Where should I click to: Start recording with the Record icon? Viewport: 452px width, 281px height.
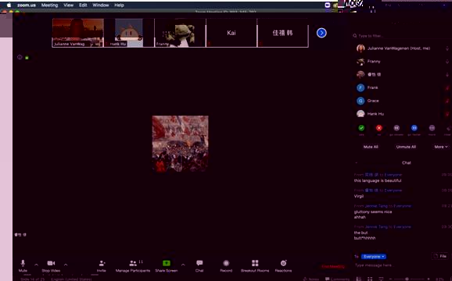[x=226, y=263]
